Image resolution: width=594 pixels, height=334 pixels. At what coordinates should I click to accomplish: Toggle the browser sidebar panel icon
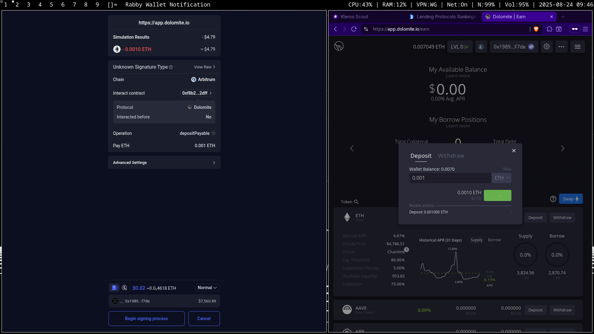pos(559,29)
